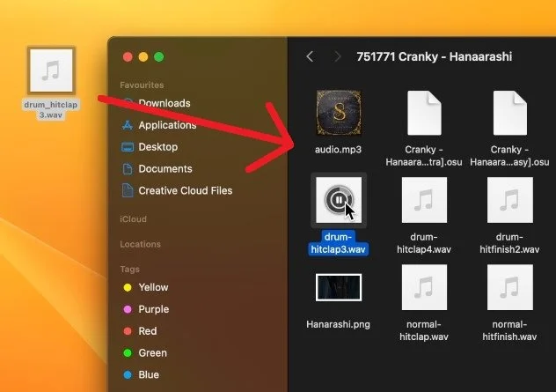
Task: Select the normal-hitclap.wav file icon
Action: (x=424, y=287)
